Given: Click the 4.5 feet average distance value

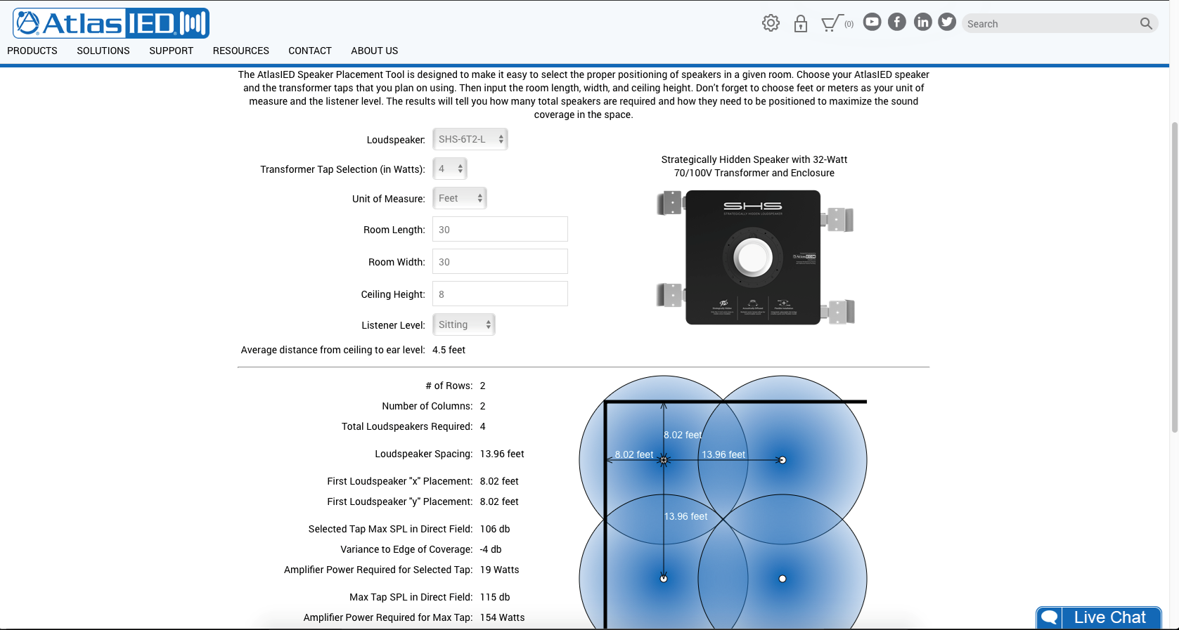Looking at the screenshot, I should 449,350.
